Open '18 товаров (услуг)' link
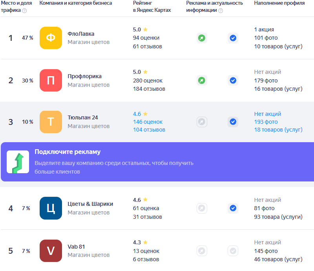314x271 pixels. point(278,130)
